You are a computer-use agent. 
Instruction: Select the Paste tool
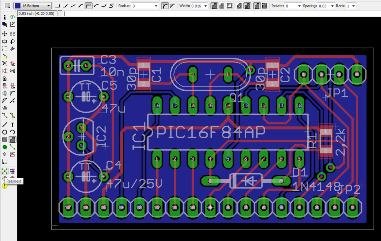pos(4,57)
